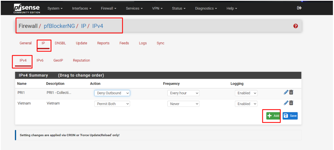Click the Logging column header

(x=237, y=84)
